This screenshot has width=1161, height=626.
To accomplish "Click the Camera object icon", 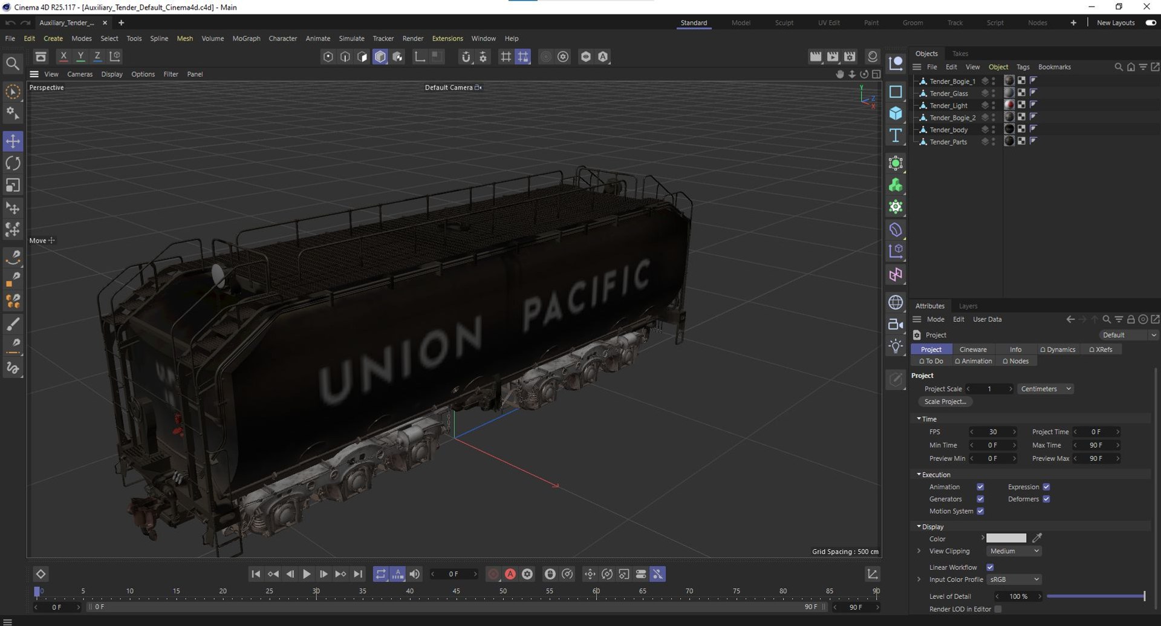I will 896,325.
